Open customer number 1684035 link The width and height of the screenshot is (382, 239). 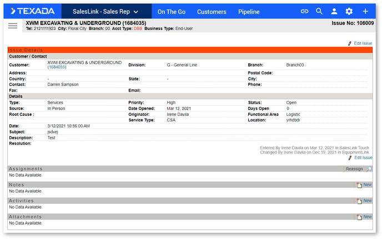(x=57, y=67)
